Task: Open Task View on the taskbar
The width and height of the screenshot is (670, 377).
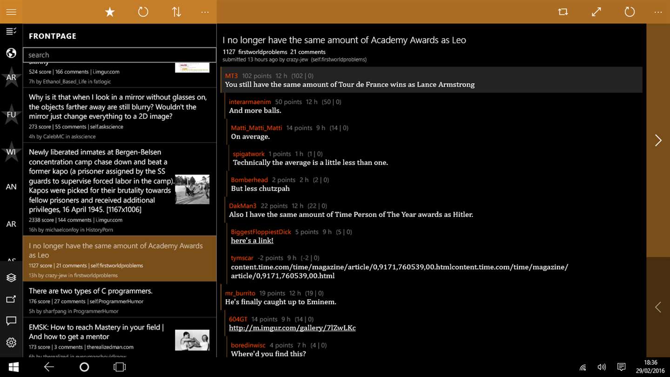Action: pyautogui.click(x=120, y=367)
